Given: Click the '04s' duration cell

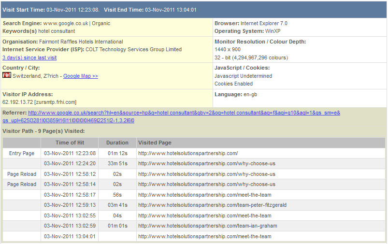Looking at the screenshot, I should click(x=117, y=216).
